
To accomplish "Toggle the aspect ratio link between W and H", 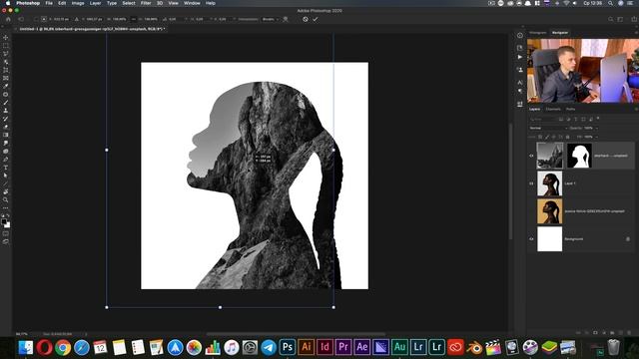I will pos(133,19).
